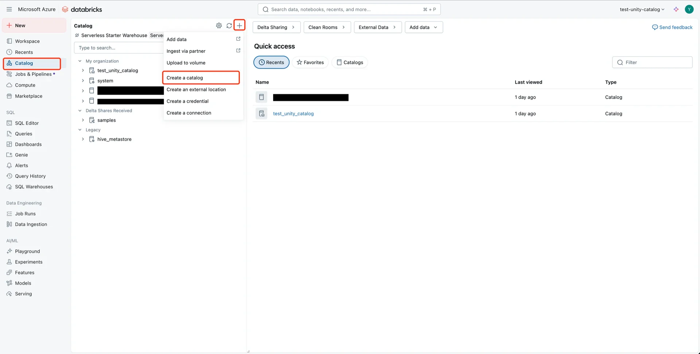Open test_unity_catalog link in Quick access table

pos(293,114)
